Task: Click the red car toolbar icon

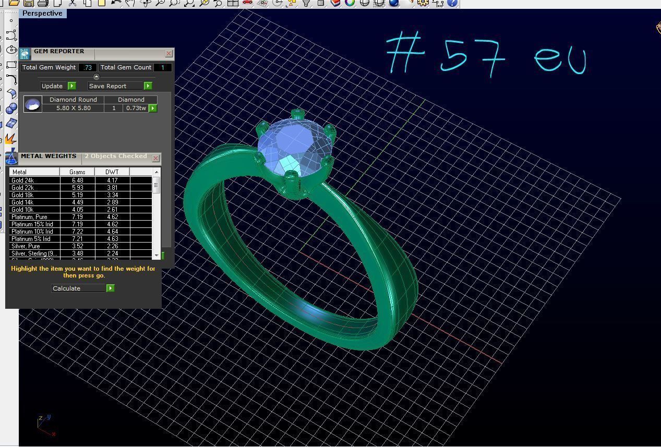Action: (x=248, y=3)
